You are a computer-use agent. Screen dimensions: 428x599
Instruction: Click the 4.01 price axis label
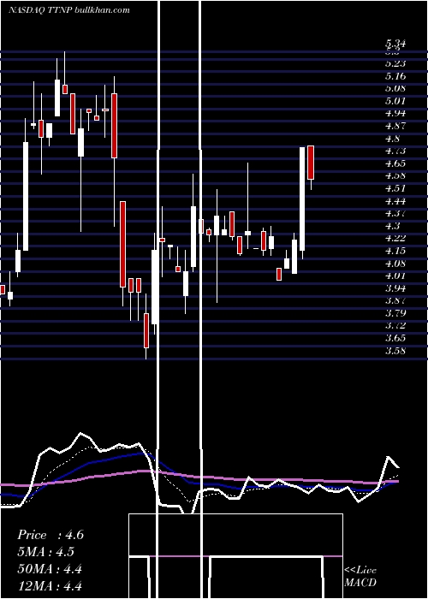pyautogui.click(x=395, y=276)
